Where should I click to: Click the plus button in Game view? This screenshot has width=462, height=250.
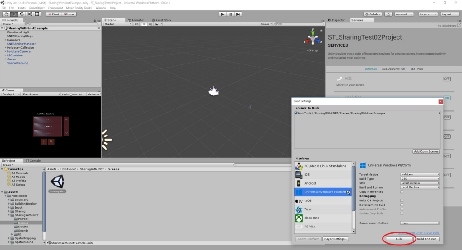click(44, 141)
